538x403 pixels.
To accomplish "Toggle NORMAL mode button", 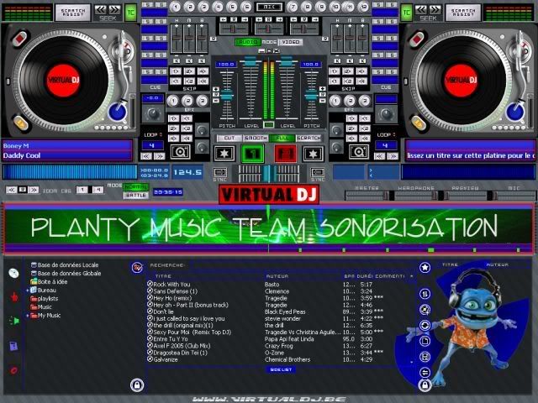I will tap(136, 187).
